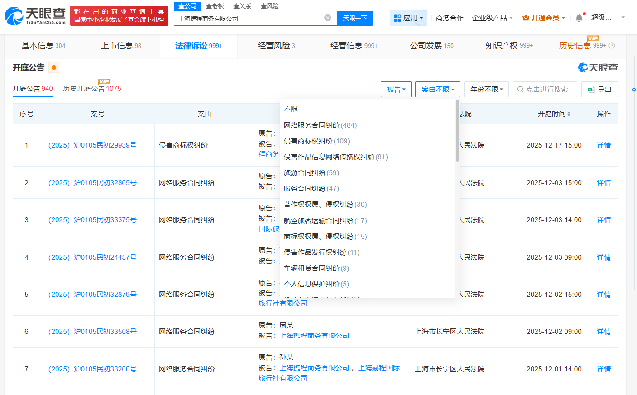
Task: Expand the 被告 filter dropdown
Action: pyautogui.click(x=396, y=90)
